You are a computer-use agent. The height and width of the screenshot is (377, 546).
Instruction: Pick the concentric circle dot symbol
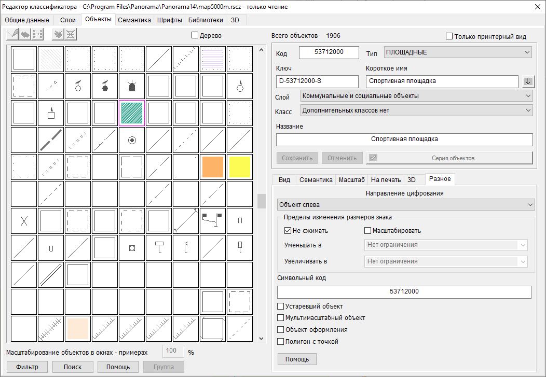click(x=132, y=140)
